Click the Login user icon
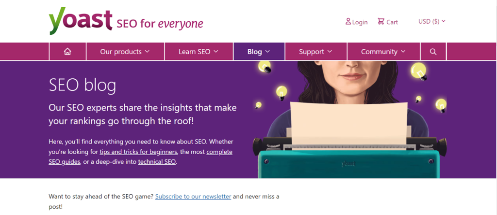The height and width of the screenshot is (215, 497). (x=348, y=21)
